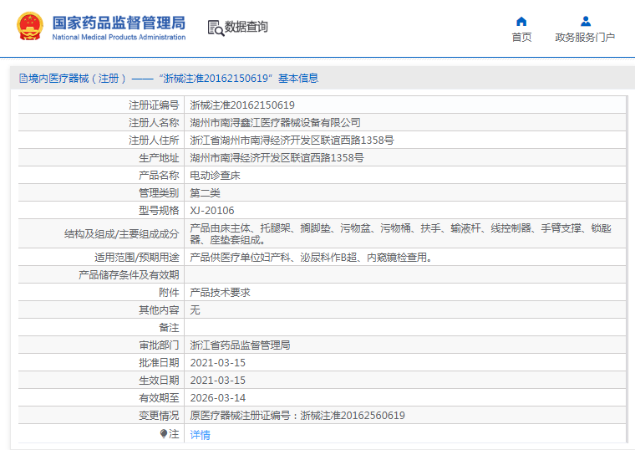The width and height of the screenshot is (635, 450).
Task: Click the lightbulb icon beside 注
Action: pyautogui.click(x=164, y=434)
